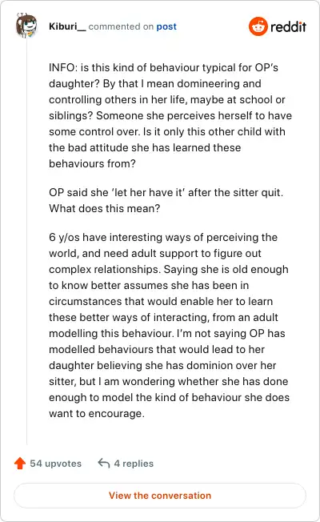Upvote the comment with the orange arrow
Image resolution: width=320 pixels, height=522 pixels.
pos(20,463)
